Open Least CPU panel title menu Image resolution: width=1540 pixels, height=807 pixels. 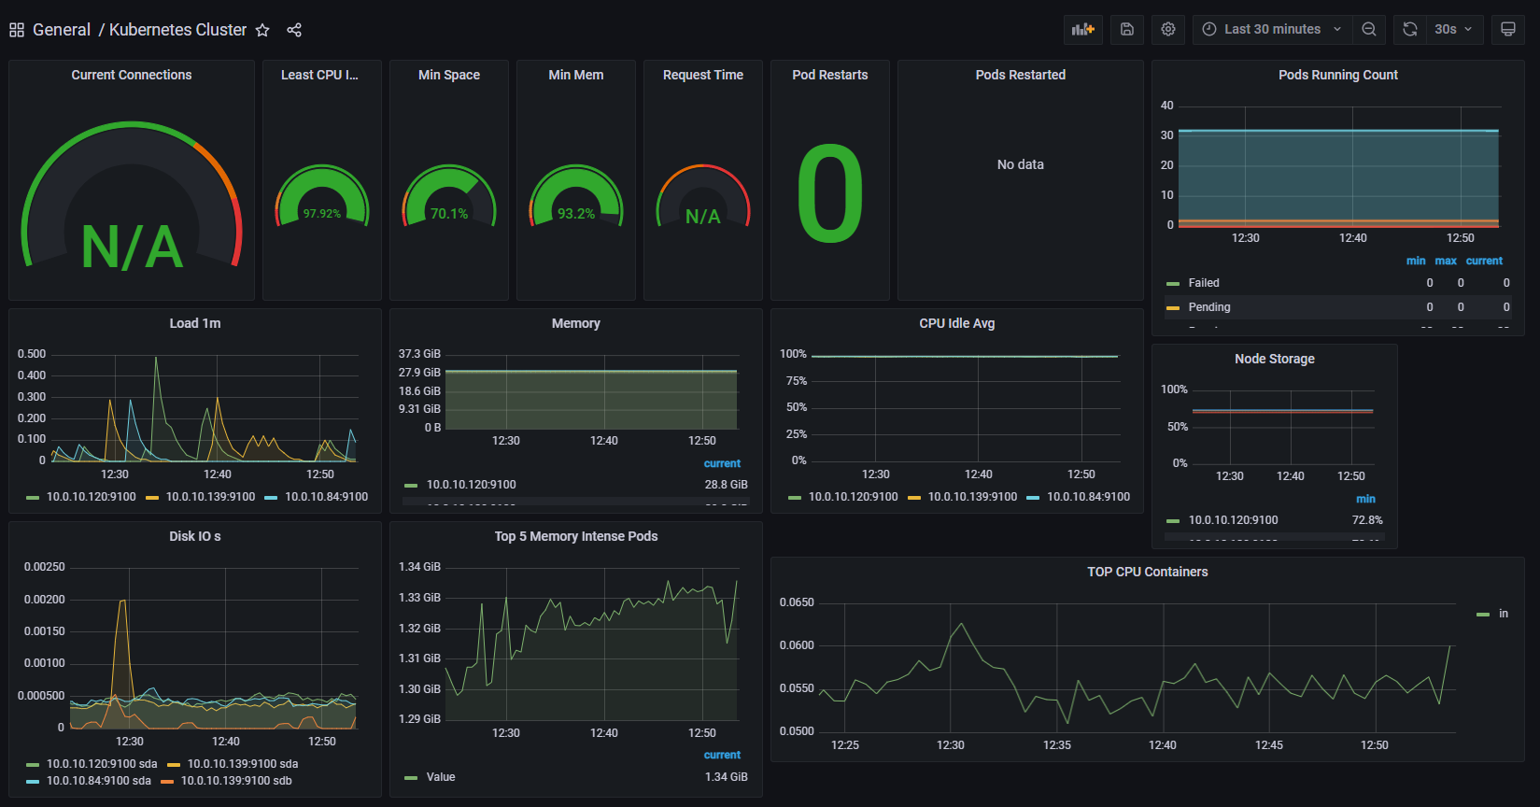319,75
